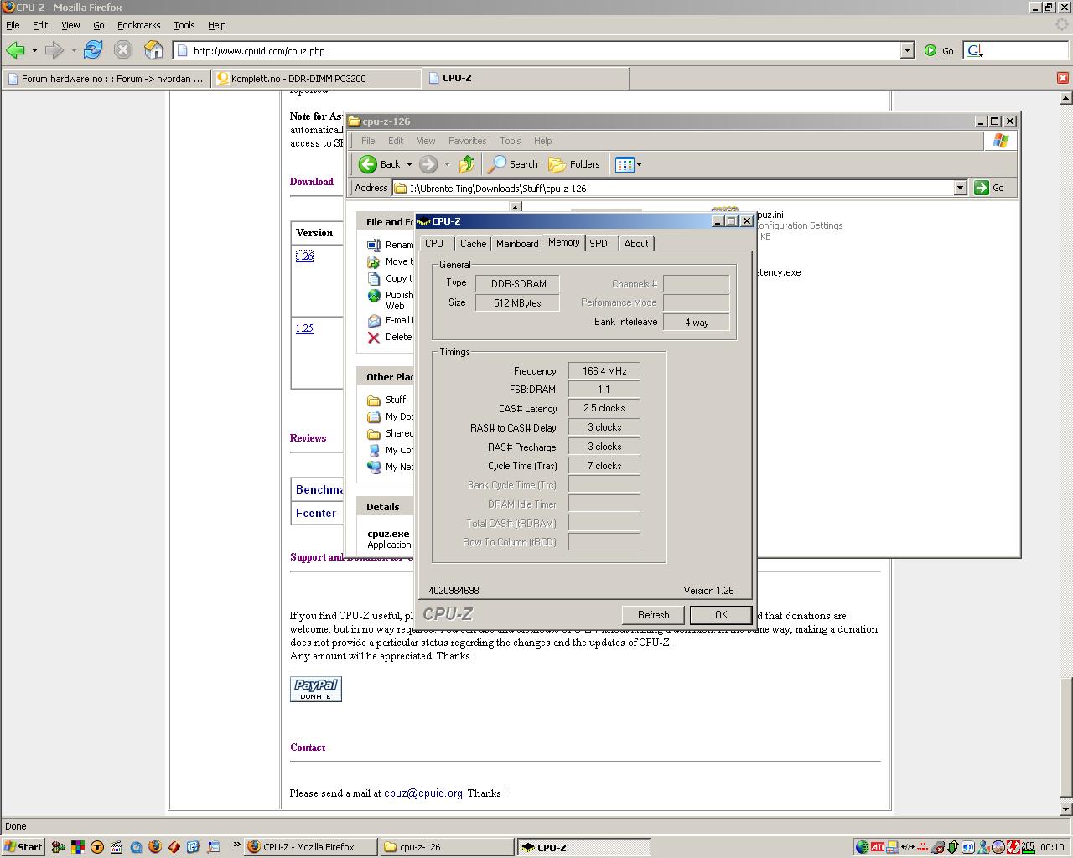Click the Firefox Stop button
The image size is (1073, 858).
tap(123, 50)
